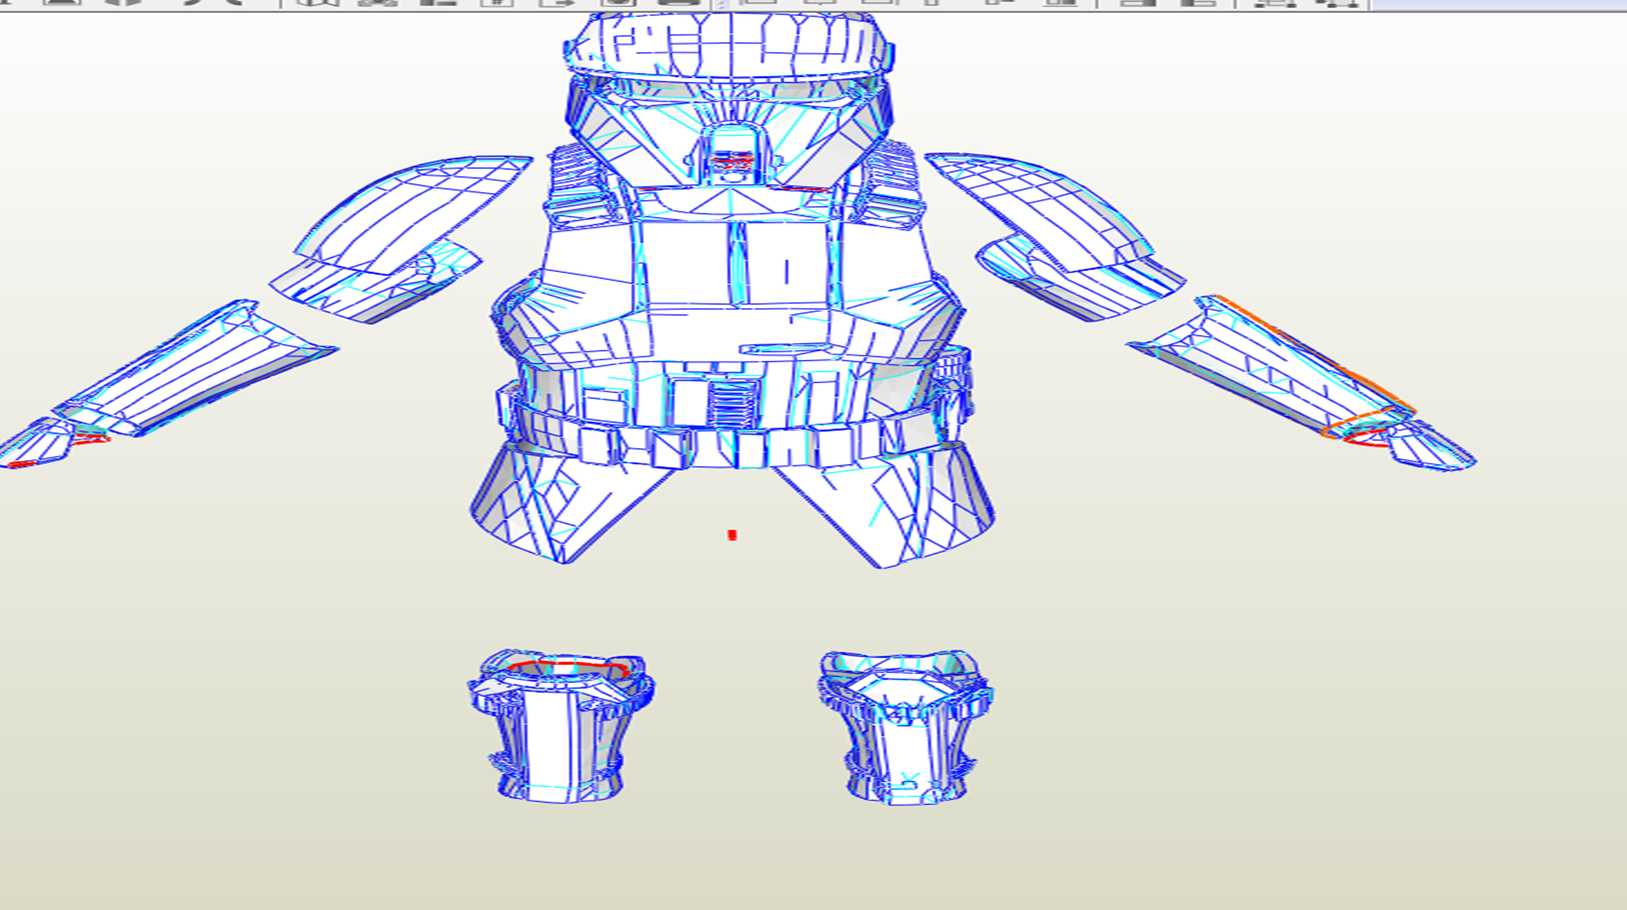
Task: Select the lower left boot piece
Action: coord(561,727)
